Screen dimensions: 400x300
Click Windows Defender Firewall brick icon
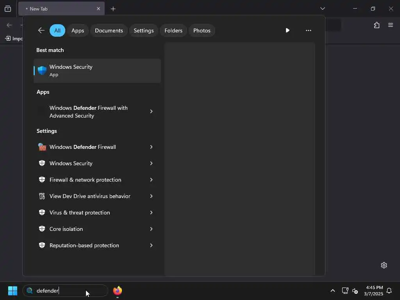(42, 147)
